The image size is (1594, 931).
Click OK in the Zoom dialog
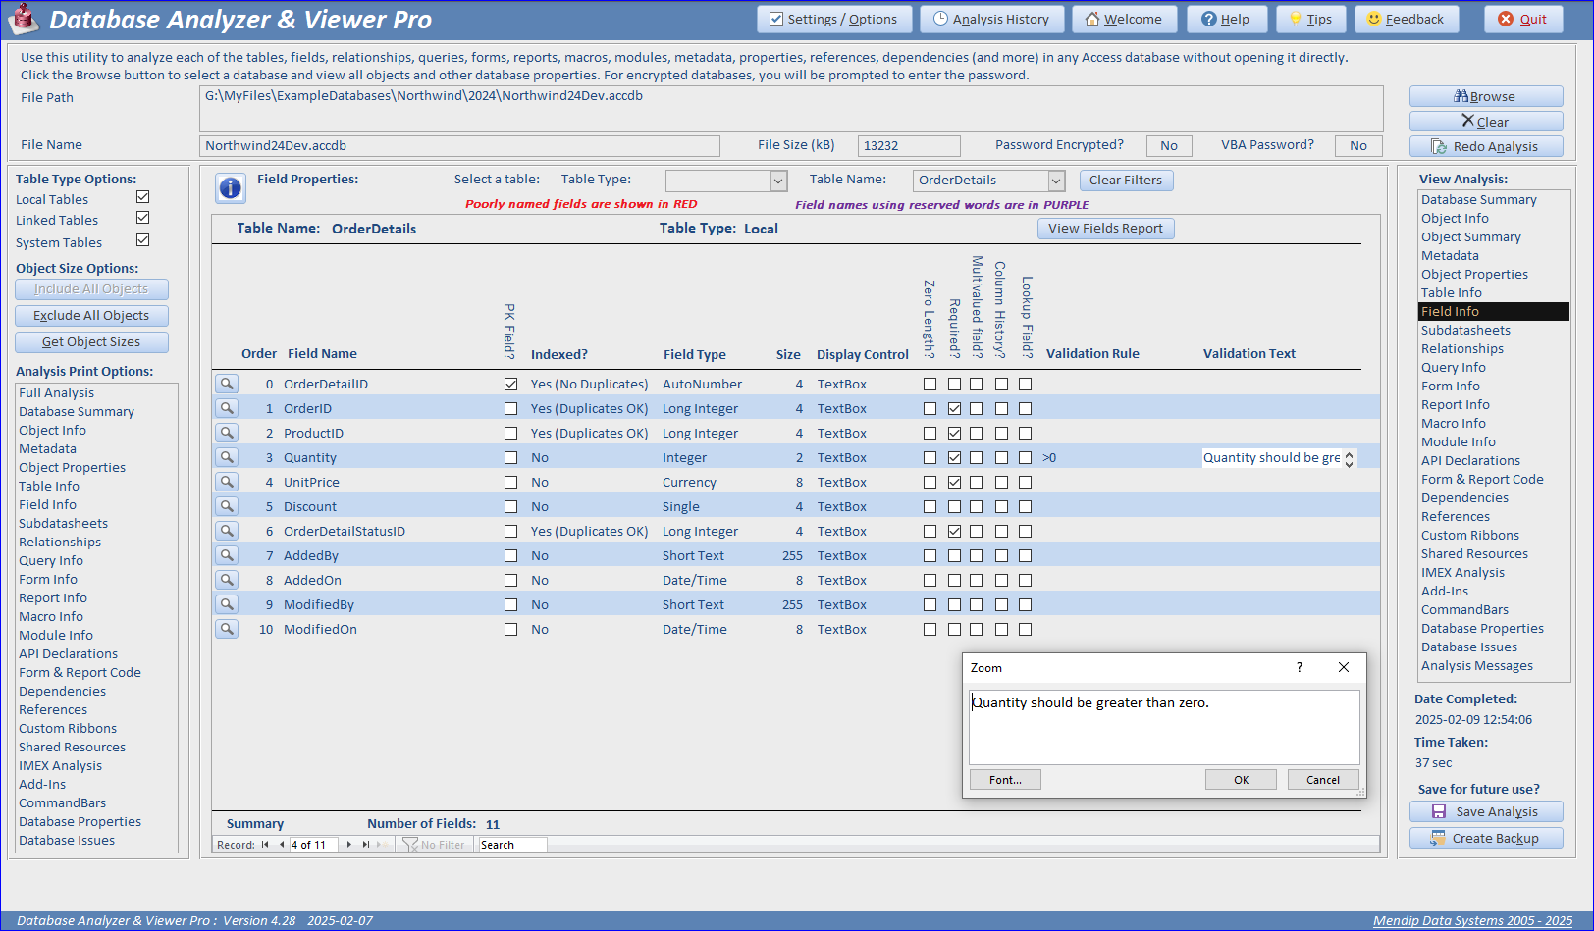pos(1241,780)
